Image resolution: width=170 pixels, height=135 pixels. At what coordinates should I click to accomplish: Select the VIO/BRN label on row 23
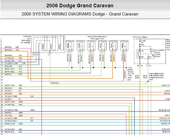(8, 99)
